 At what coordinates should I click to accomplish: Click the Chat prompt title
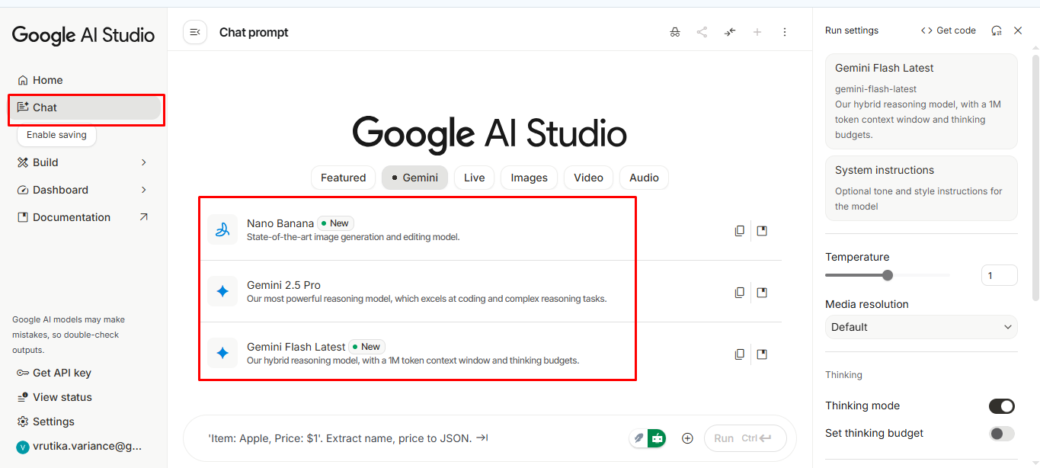click(x=254, y=32)
